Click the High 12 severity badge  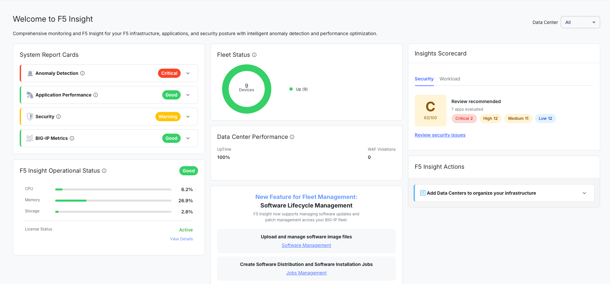click(x=490, y=119)
